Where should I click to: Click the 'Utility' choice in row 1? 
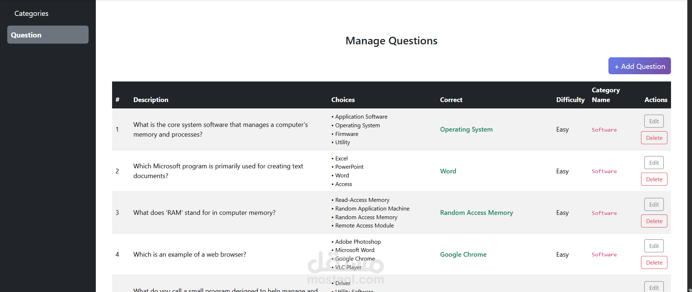(342, 142)
